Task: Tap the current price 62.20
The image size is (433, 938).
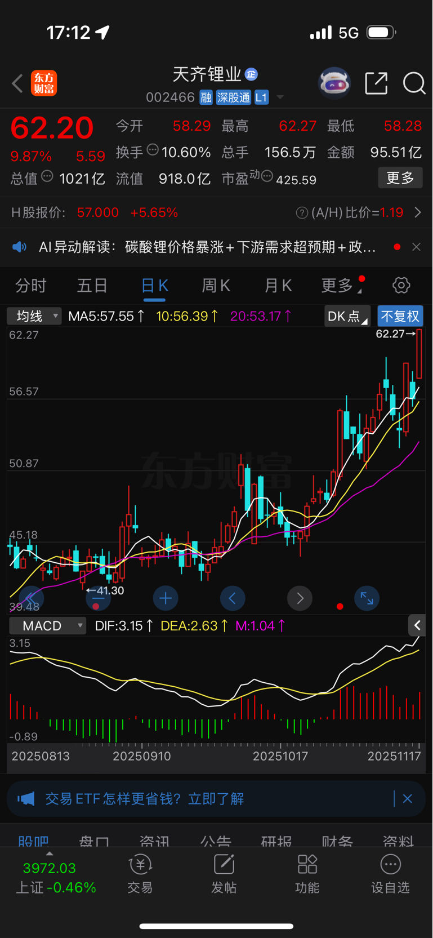Action: click(52, 128)
